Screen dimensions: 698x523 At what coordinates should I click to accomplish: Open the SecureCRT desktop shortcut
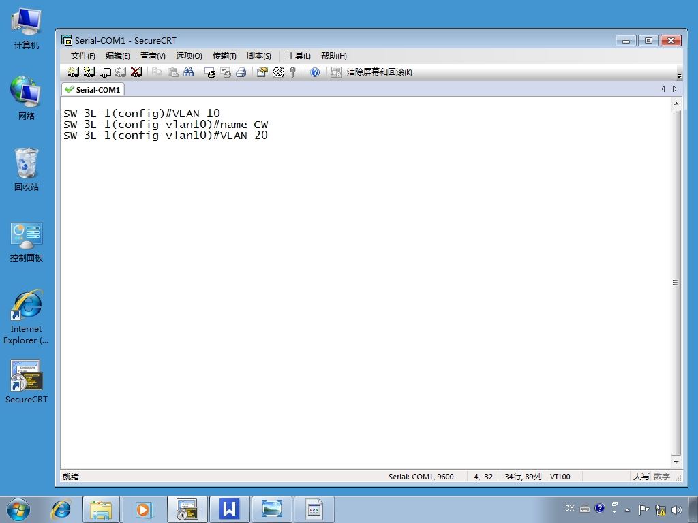(x=27, y=381)
